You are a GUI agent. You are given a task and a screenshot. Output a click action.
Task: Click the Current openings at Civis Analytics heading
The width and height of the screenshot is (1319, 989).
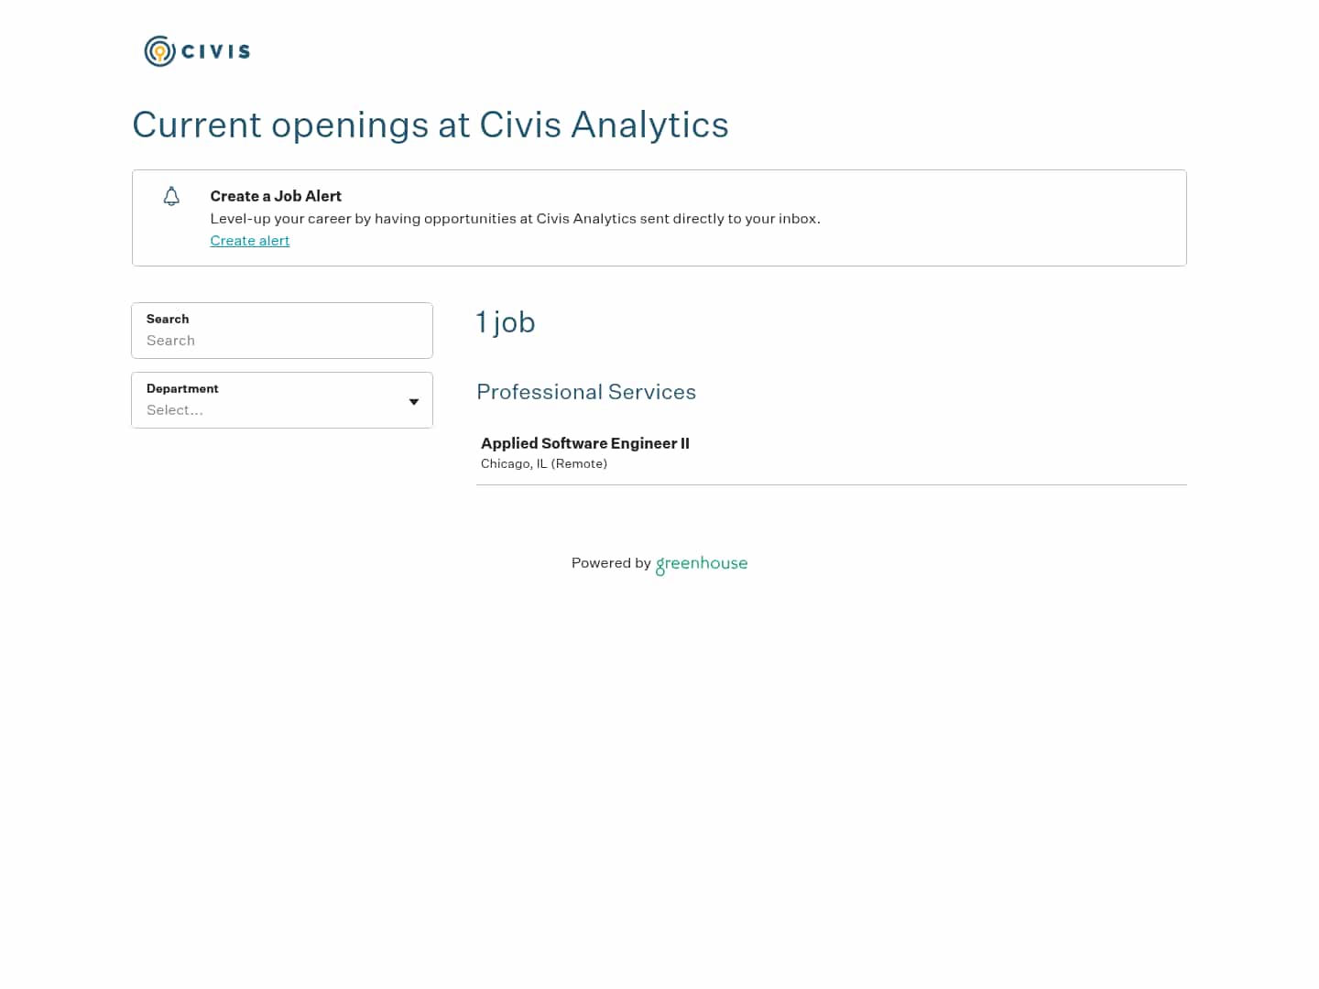tap(431, 125)
